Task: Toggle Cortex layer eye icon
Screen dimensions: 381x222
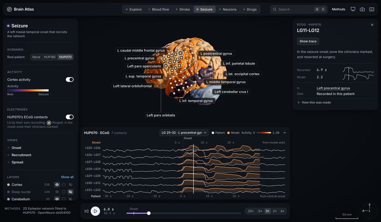Action: point(57,185)
